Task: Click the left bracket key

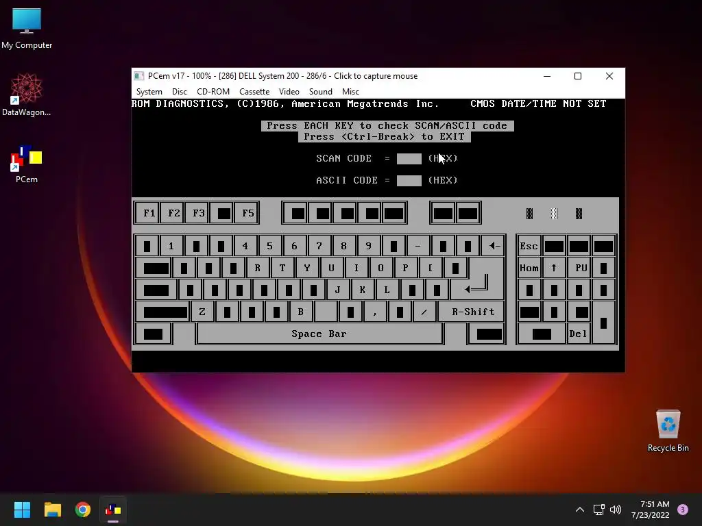Action: pos(430,268)
